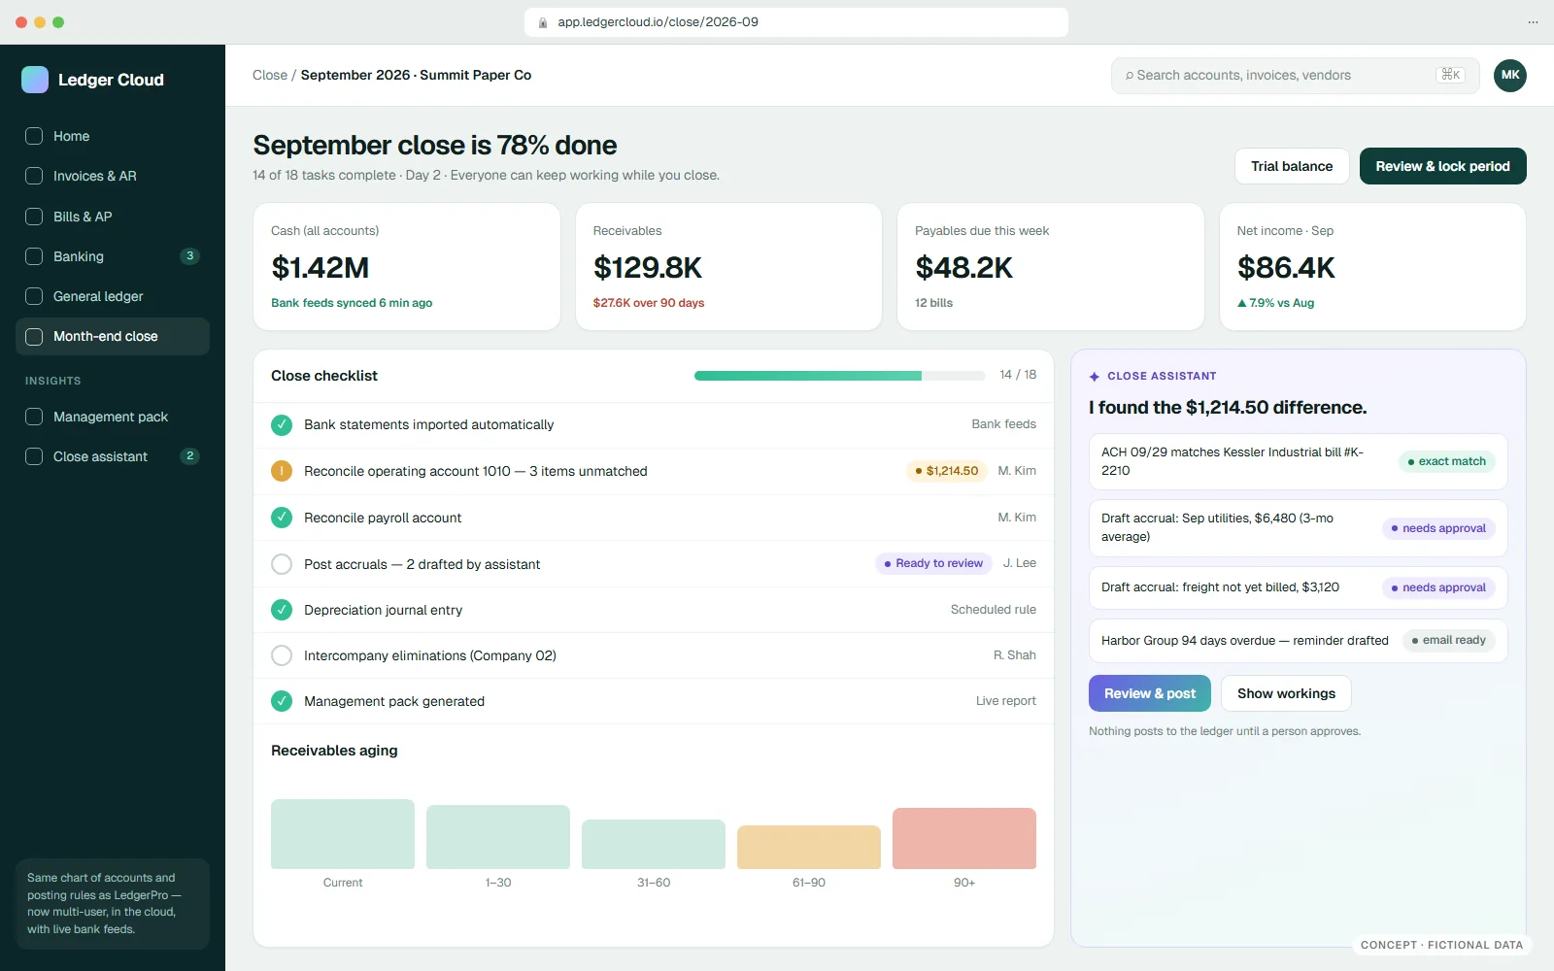The image size is (1554, 971).
Task: Go to Bills & AP section
Action: 113,217
